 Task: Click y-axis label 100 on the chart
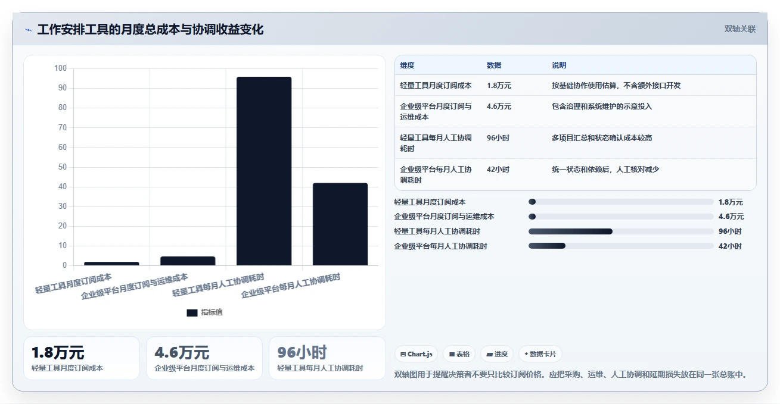pyautogui.click(x=60, y=68)
